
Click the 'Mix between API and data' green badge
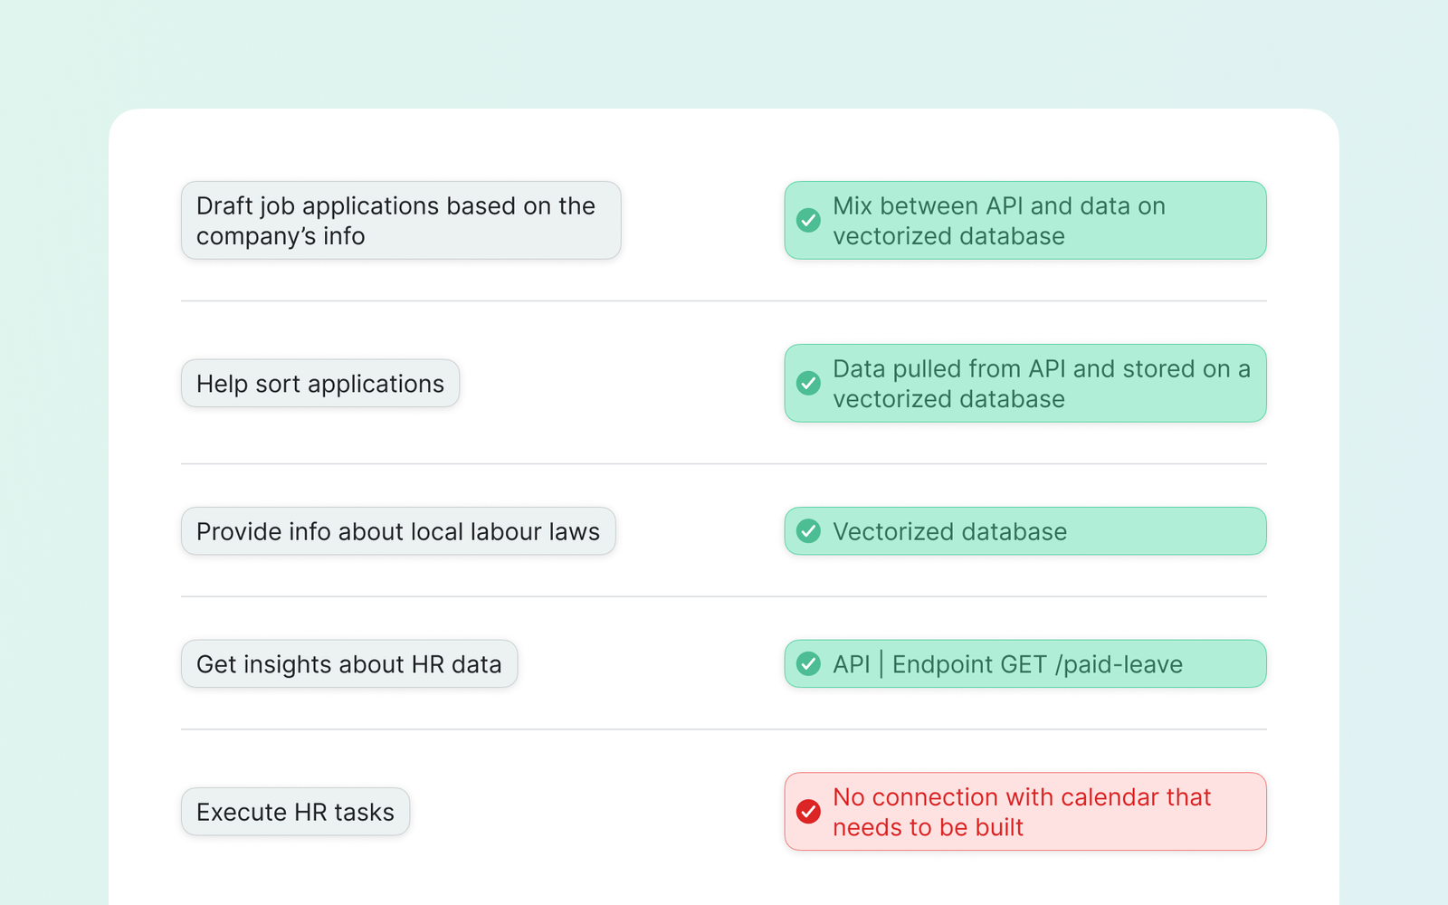[1024, 220]
